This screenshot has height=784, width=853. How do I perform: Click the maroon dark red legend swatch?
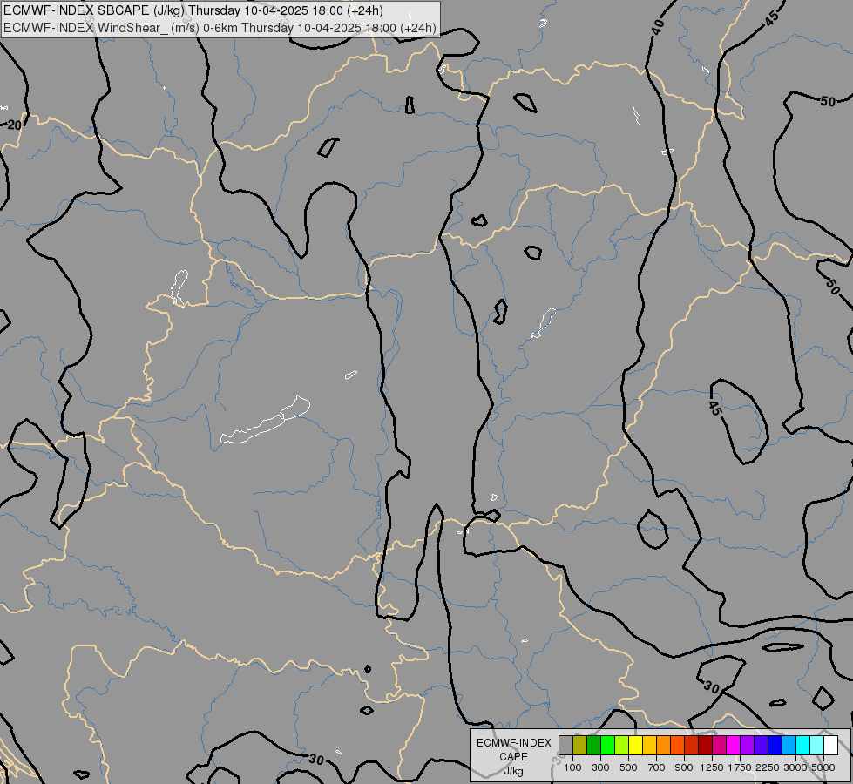[x=705, y=745]
